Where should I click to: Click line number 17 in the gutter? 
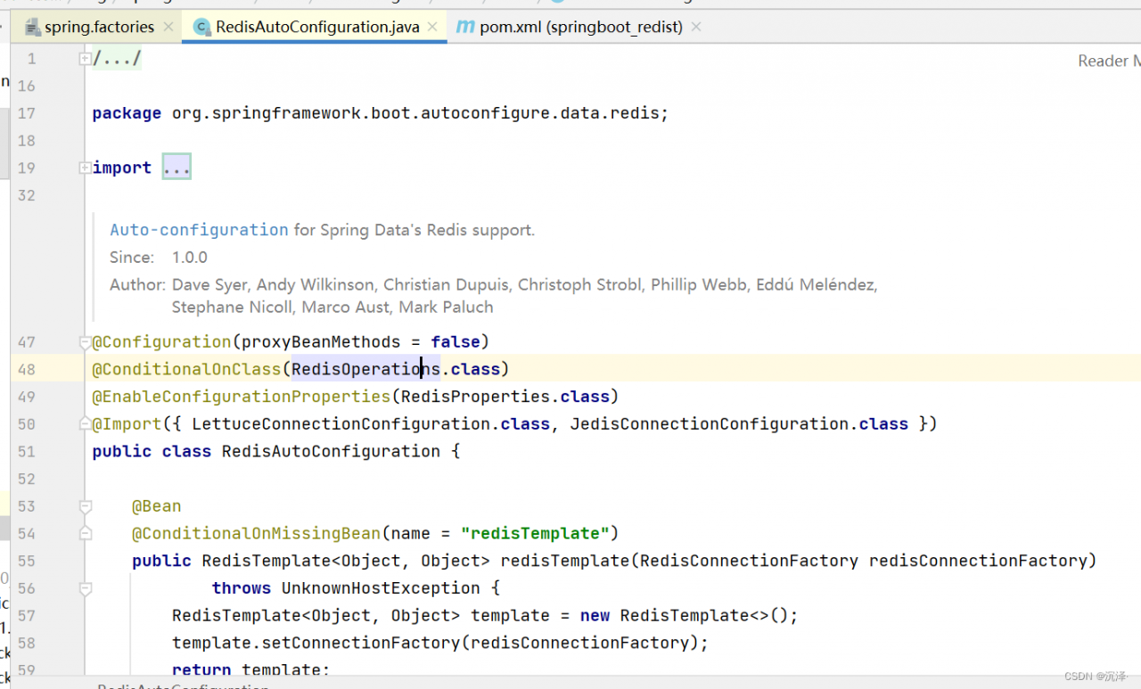coord(26,113)
